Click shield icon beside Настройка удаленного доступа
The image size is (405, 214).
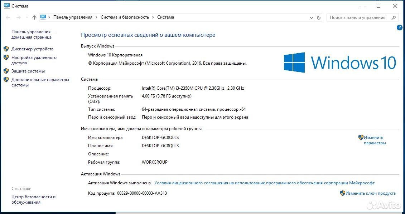tap(6, 58)
